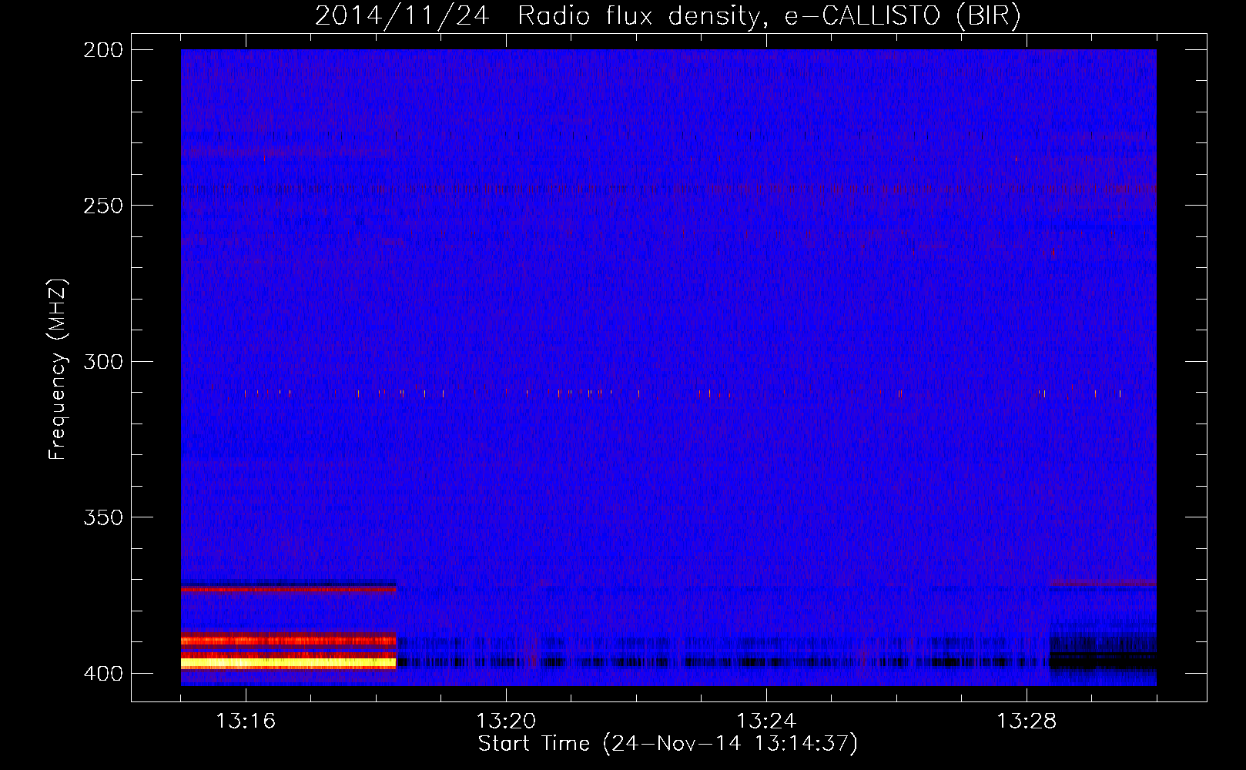
Task: Click the 200 frequency tick label
Action: tap(103, 50)
